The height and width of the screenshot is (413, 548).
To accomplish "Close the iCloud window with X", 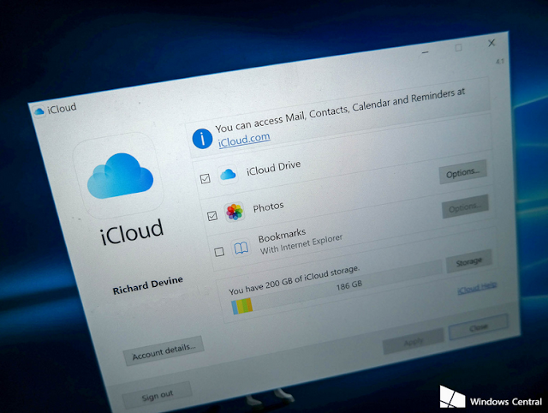I will tap(491, 43).
